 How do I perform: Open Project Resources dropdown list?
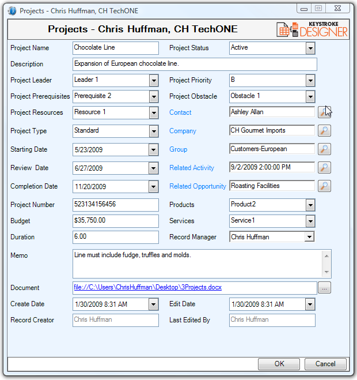coord(154,112)
